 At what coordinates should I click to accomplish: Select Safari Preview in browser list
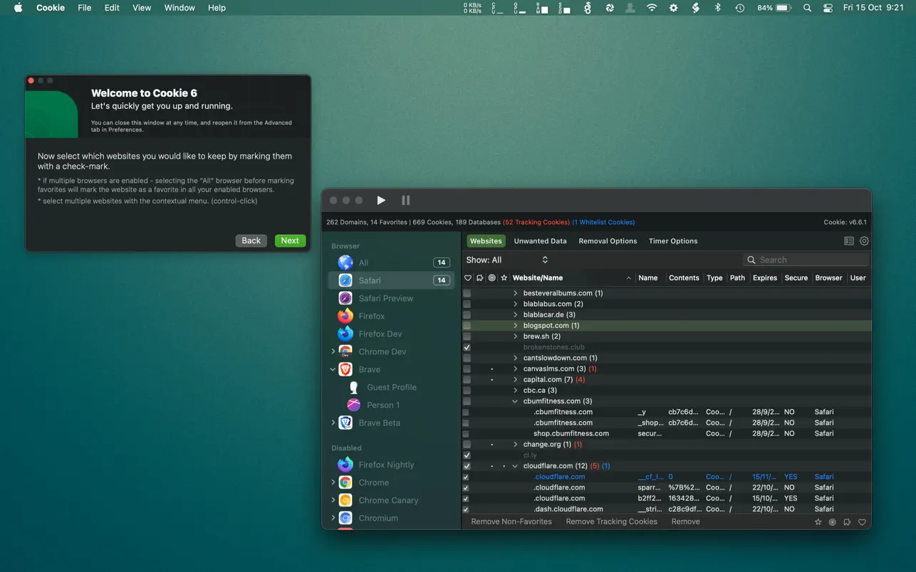[385, 298]
